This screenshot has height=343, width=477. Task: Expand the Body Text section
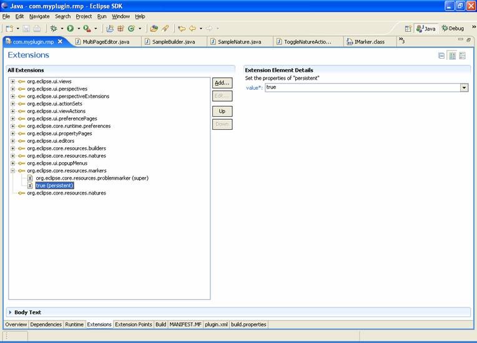pyautogui.click(x=10, y=312)
